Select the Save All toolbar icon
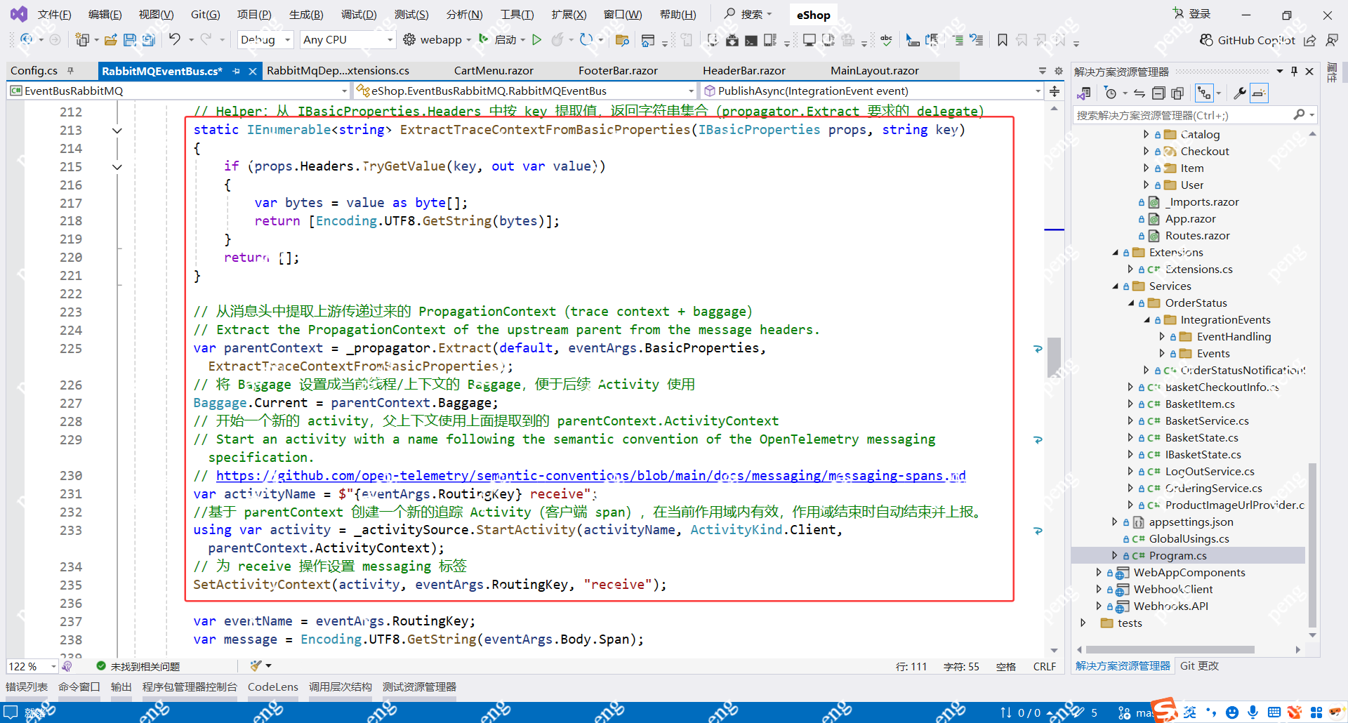The height and width of the screenshot is (723, 1348). pyautogui.click(x=148, y=40)
